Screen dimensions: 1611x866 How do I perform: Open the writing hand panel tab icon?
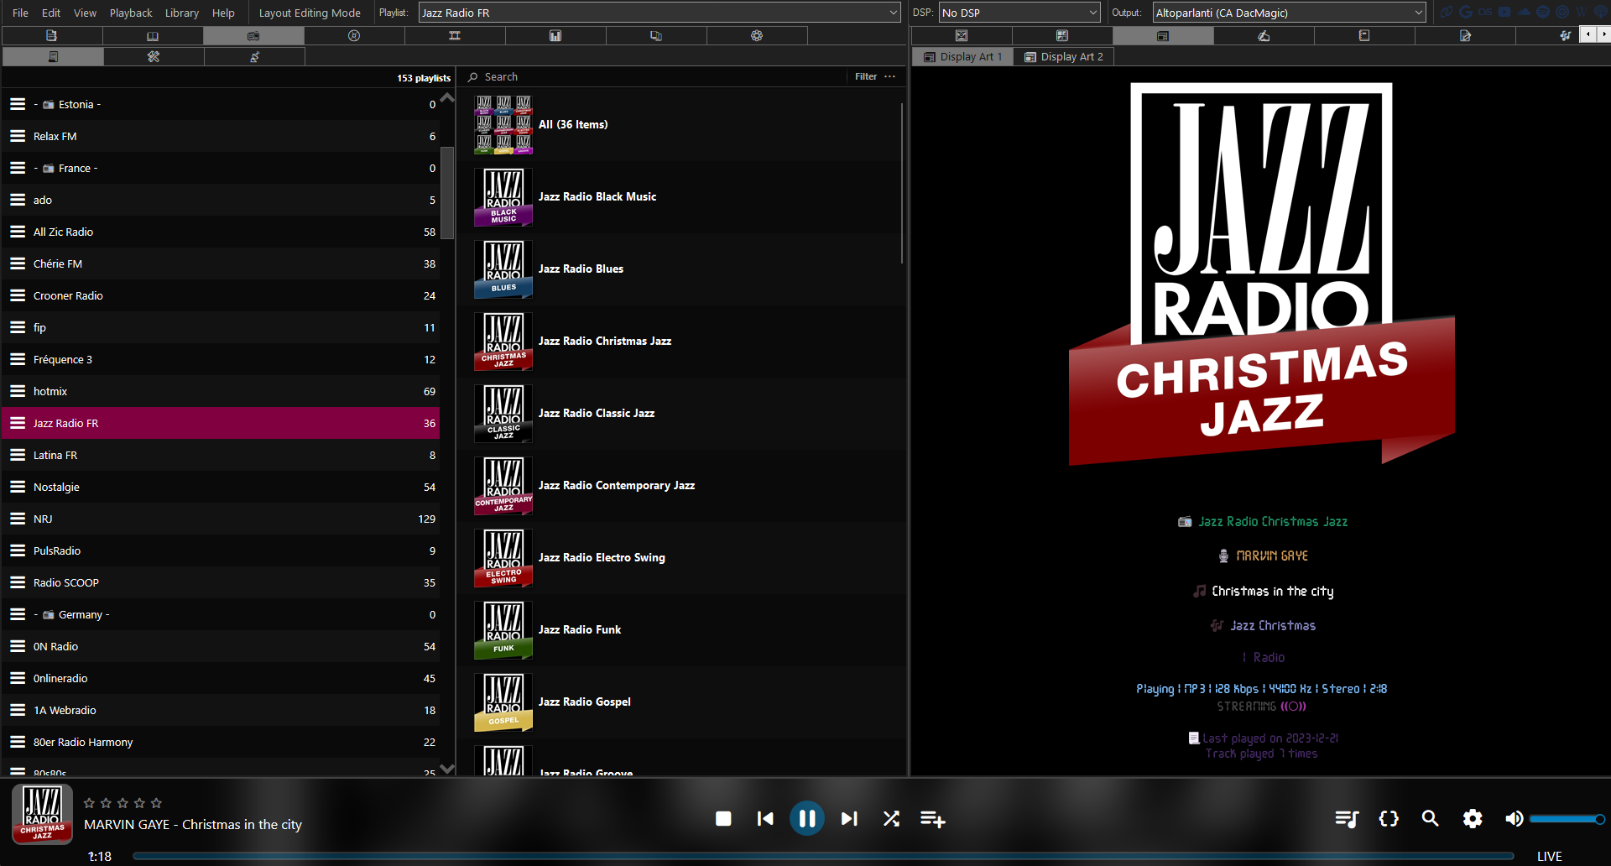point(1264,35)
